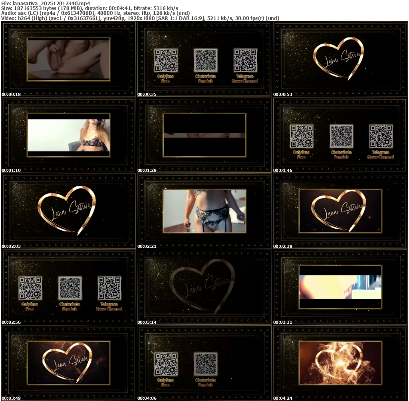409x401 pixels.
Task: Click the Onlyfans QR code in the 00:00:35 frame
Action: click(166, 60)
